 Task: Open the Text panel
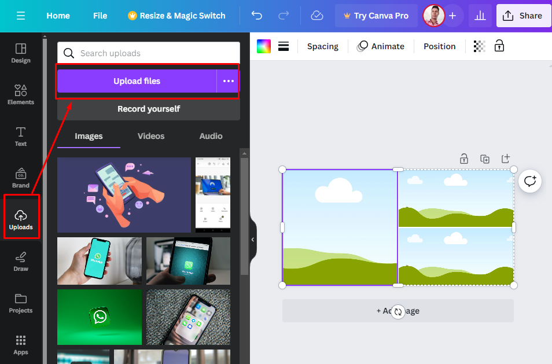[x=21, y=137]
